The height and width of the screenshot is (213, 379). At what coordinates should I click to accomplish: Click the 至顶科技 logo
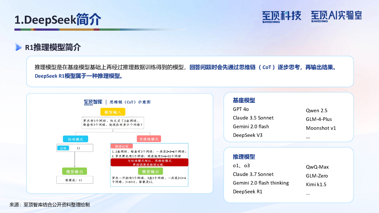pos(282,17)
